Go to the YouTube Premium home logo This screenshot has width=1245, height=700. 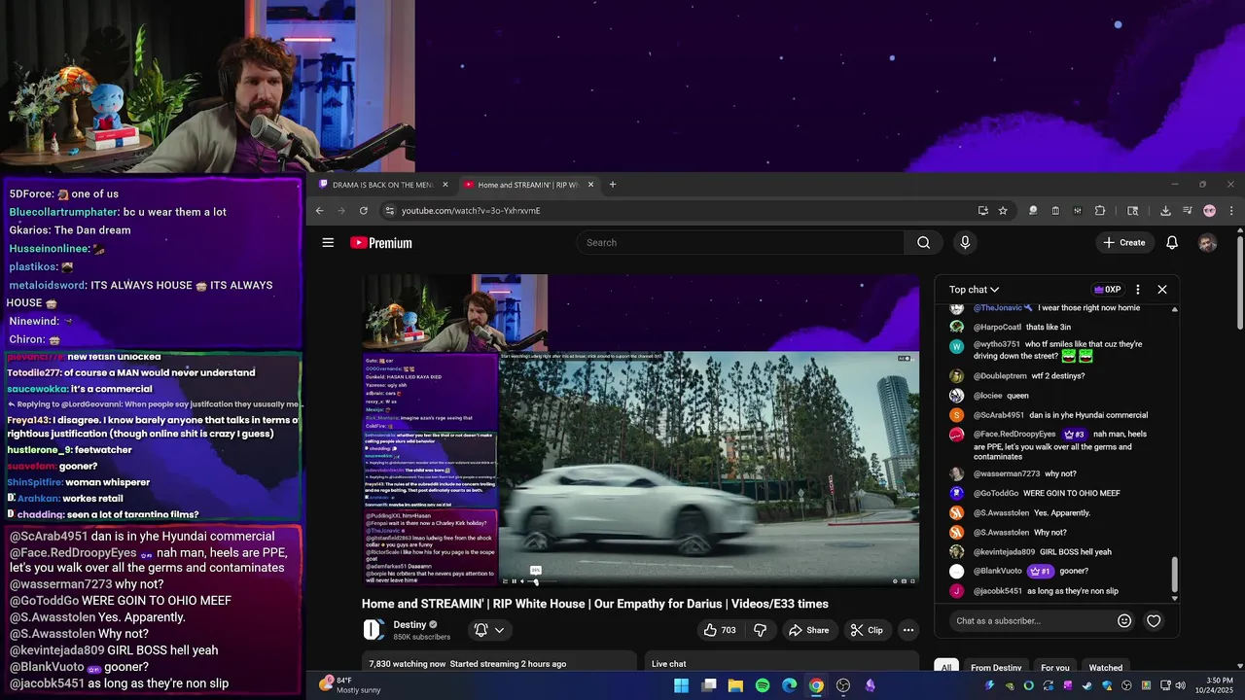381,243
